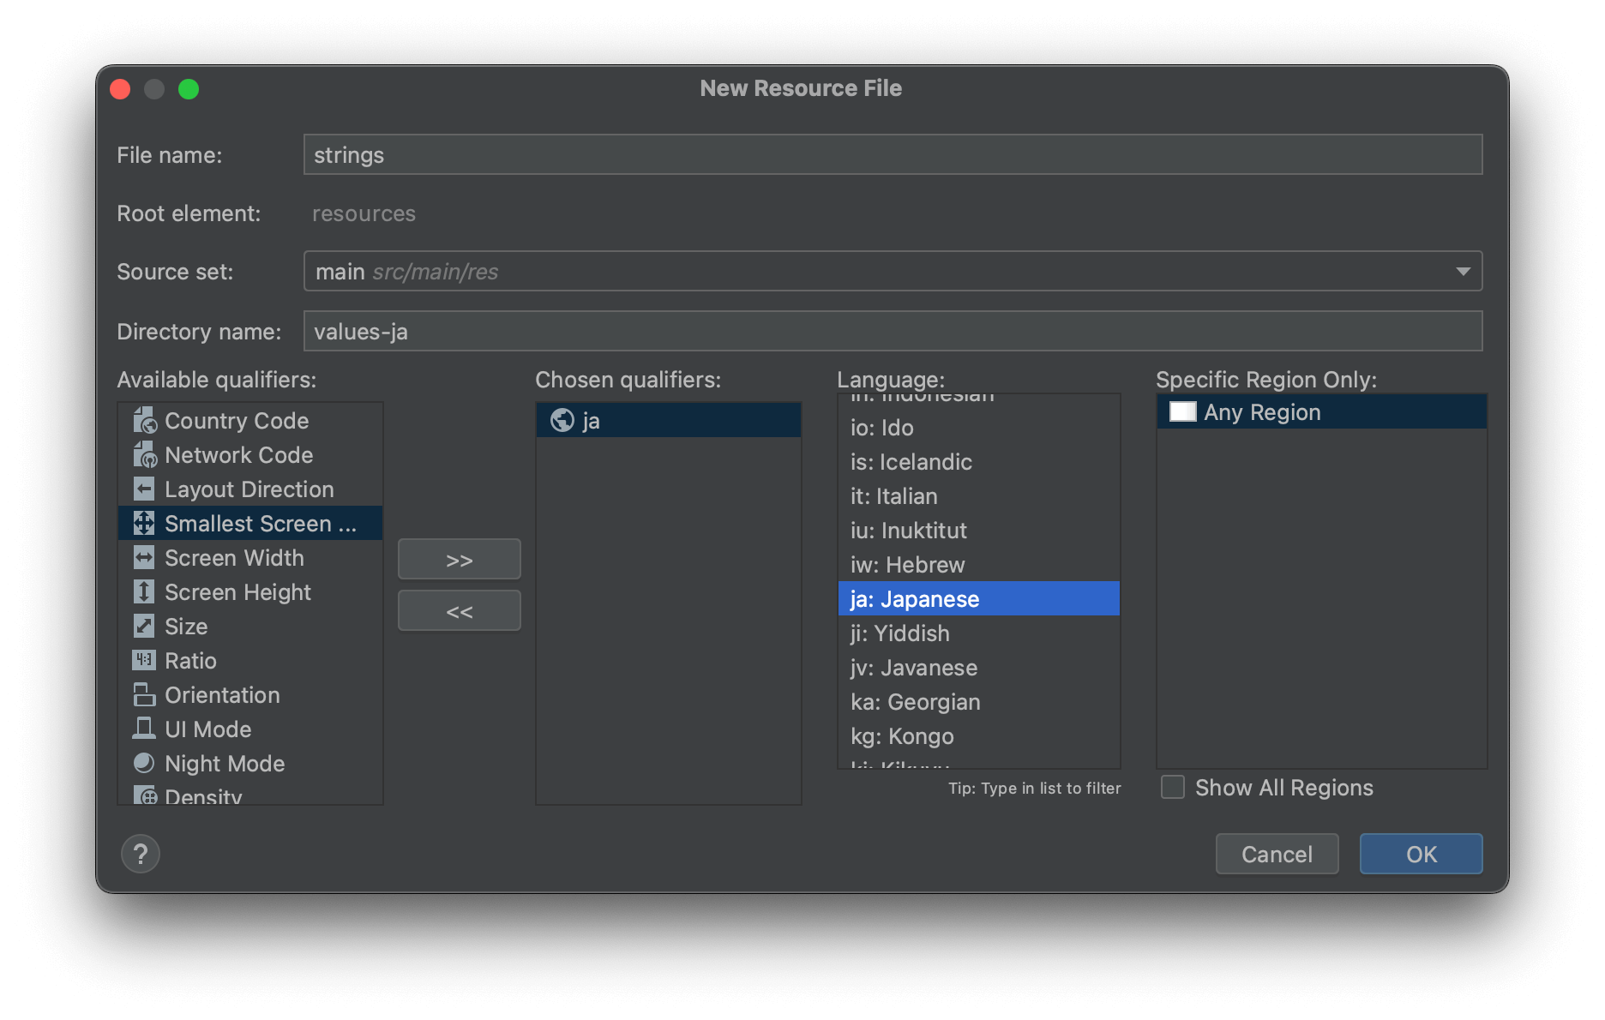Select Layout Direction qualifier

coord(250,489)
